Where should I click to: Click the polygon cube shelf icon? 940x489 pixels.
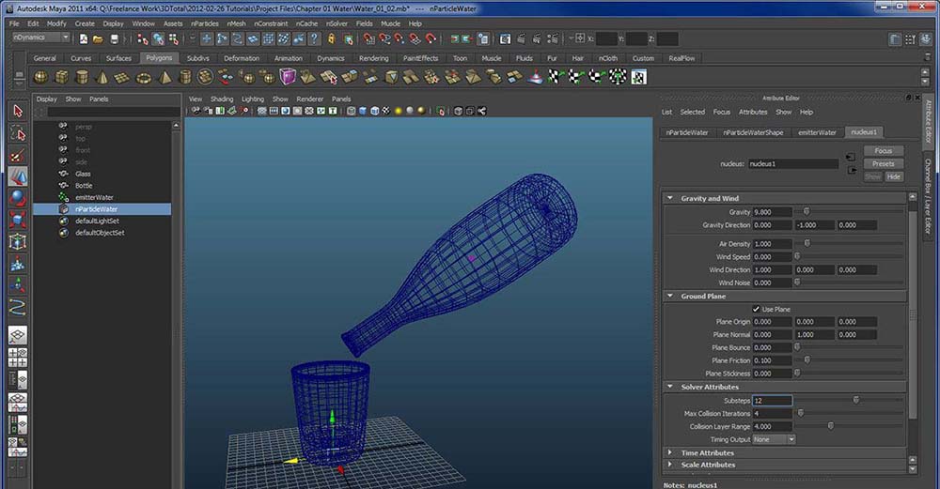pyautogui.click(x=62, y=77)
